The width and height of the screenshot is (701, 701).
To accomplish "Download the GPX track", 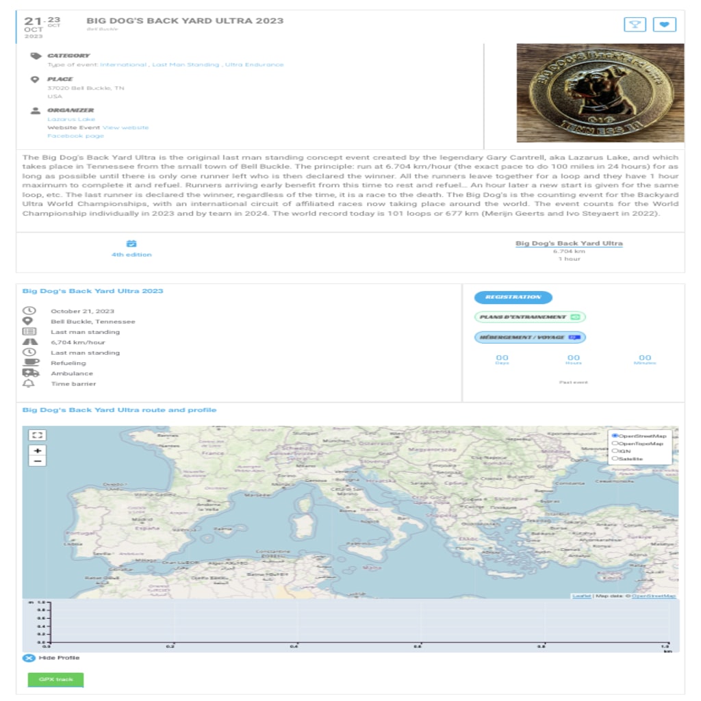I will tap(55, 680).
